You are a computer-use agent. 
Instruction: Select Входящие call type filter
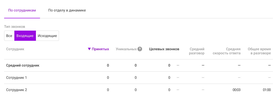25,36
